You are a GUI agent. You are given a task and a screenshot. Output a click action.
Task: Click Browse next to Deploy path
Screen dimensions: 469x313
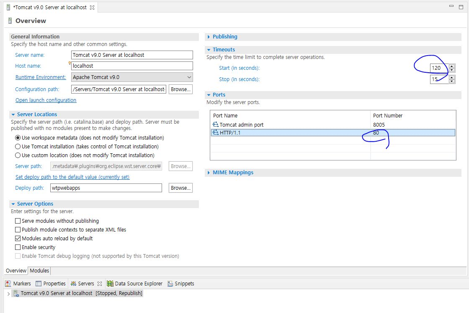coord(180,188)
